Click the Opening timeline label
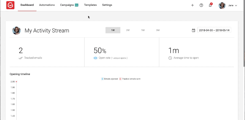Screen dimensions: 245x120 [20, 74]
